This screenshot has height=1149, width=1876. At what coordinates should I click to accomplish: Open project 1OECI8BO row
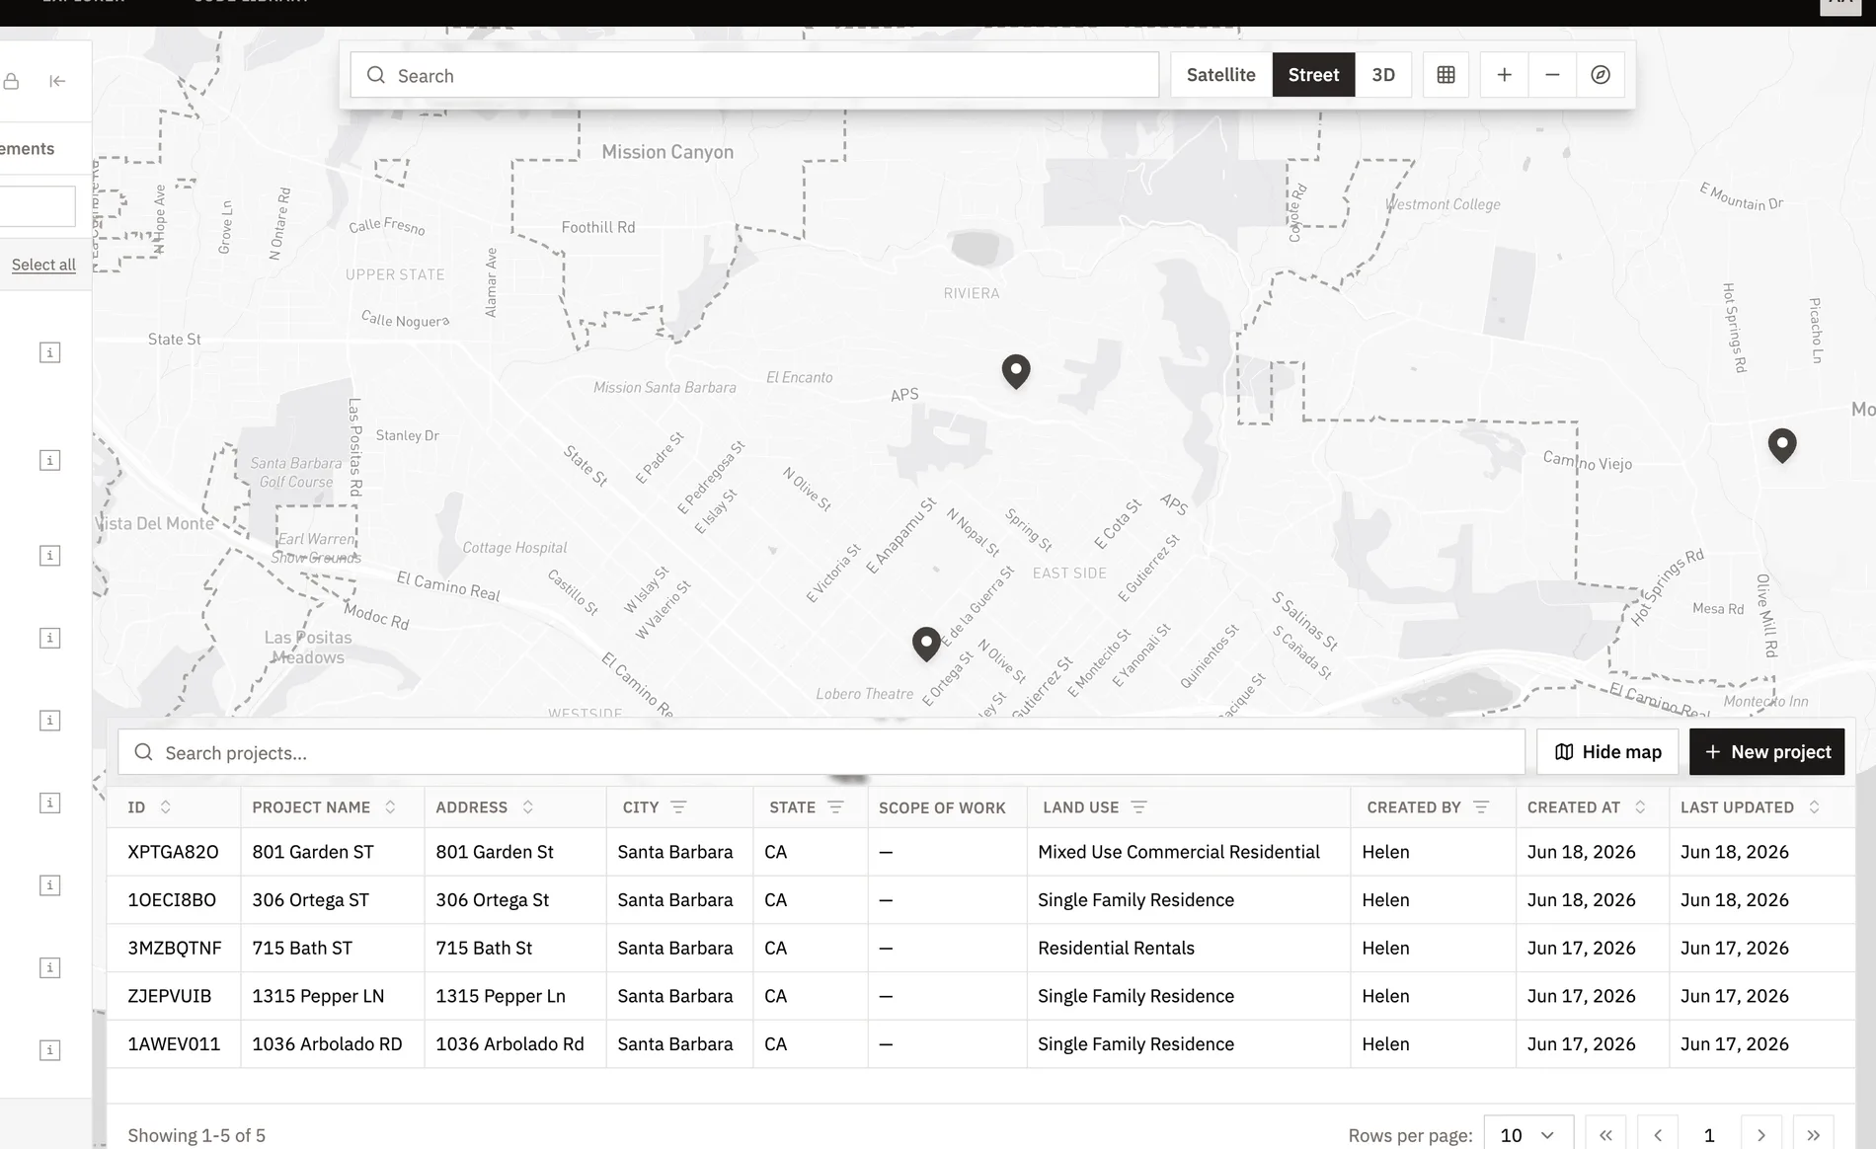[980, 900]
